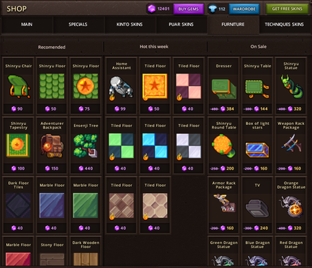Pick the red Marble Floor thumbnail

(x=18, y=259)
